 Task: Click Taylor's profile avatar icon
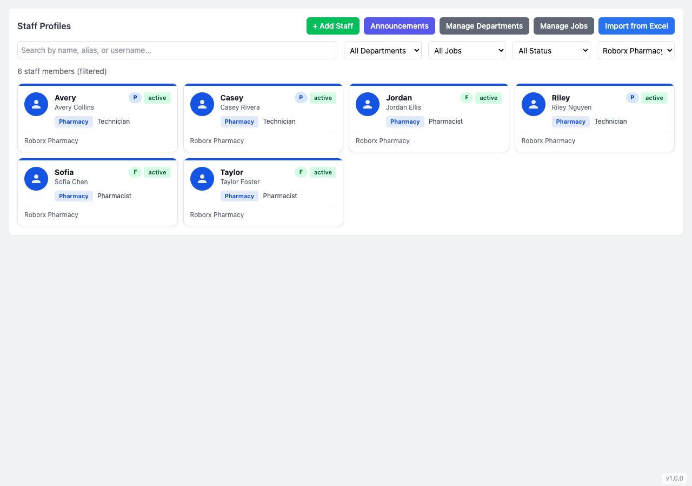202,179
